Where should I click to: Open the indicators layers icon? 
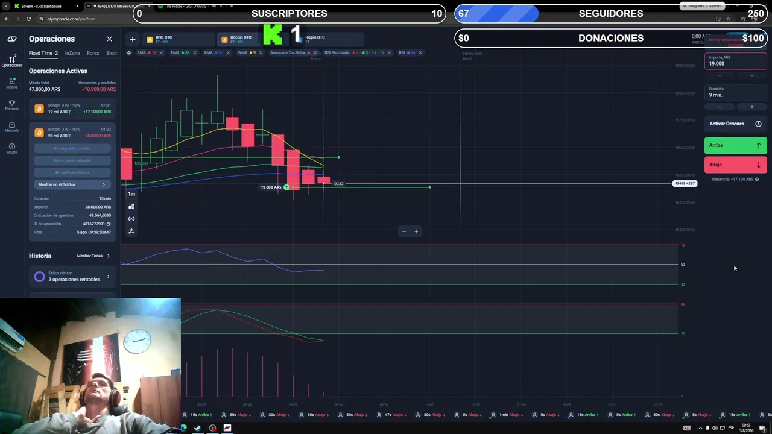coord(129,52)
